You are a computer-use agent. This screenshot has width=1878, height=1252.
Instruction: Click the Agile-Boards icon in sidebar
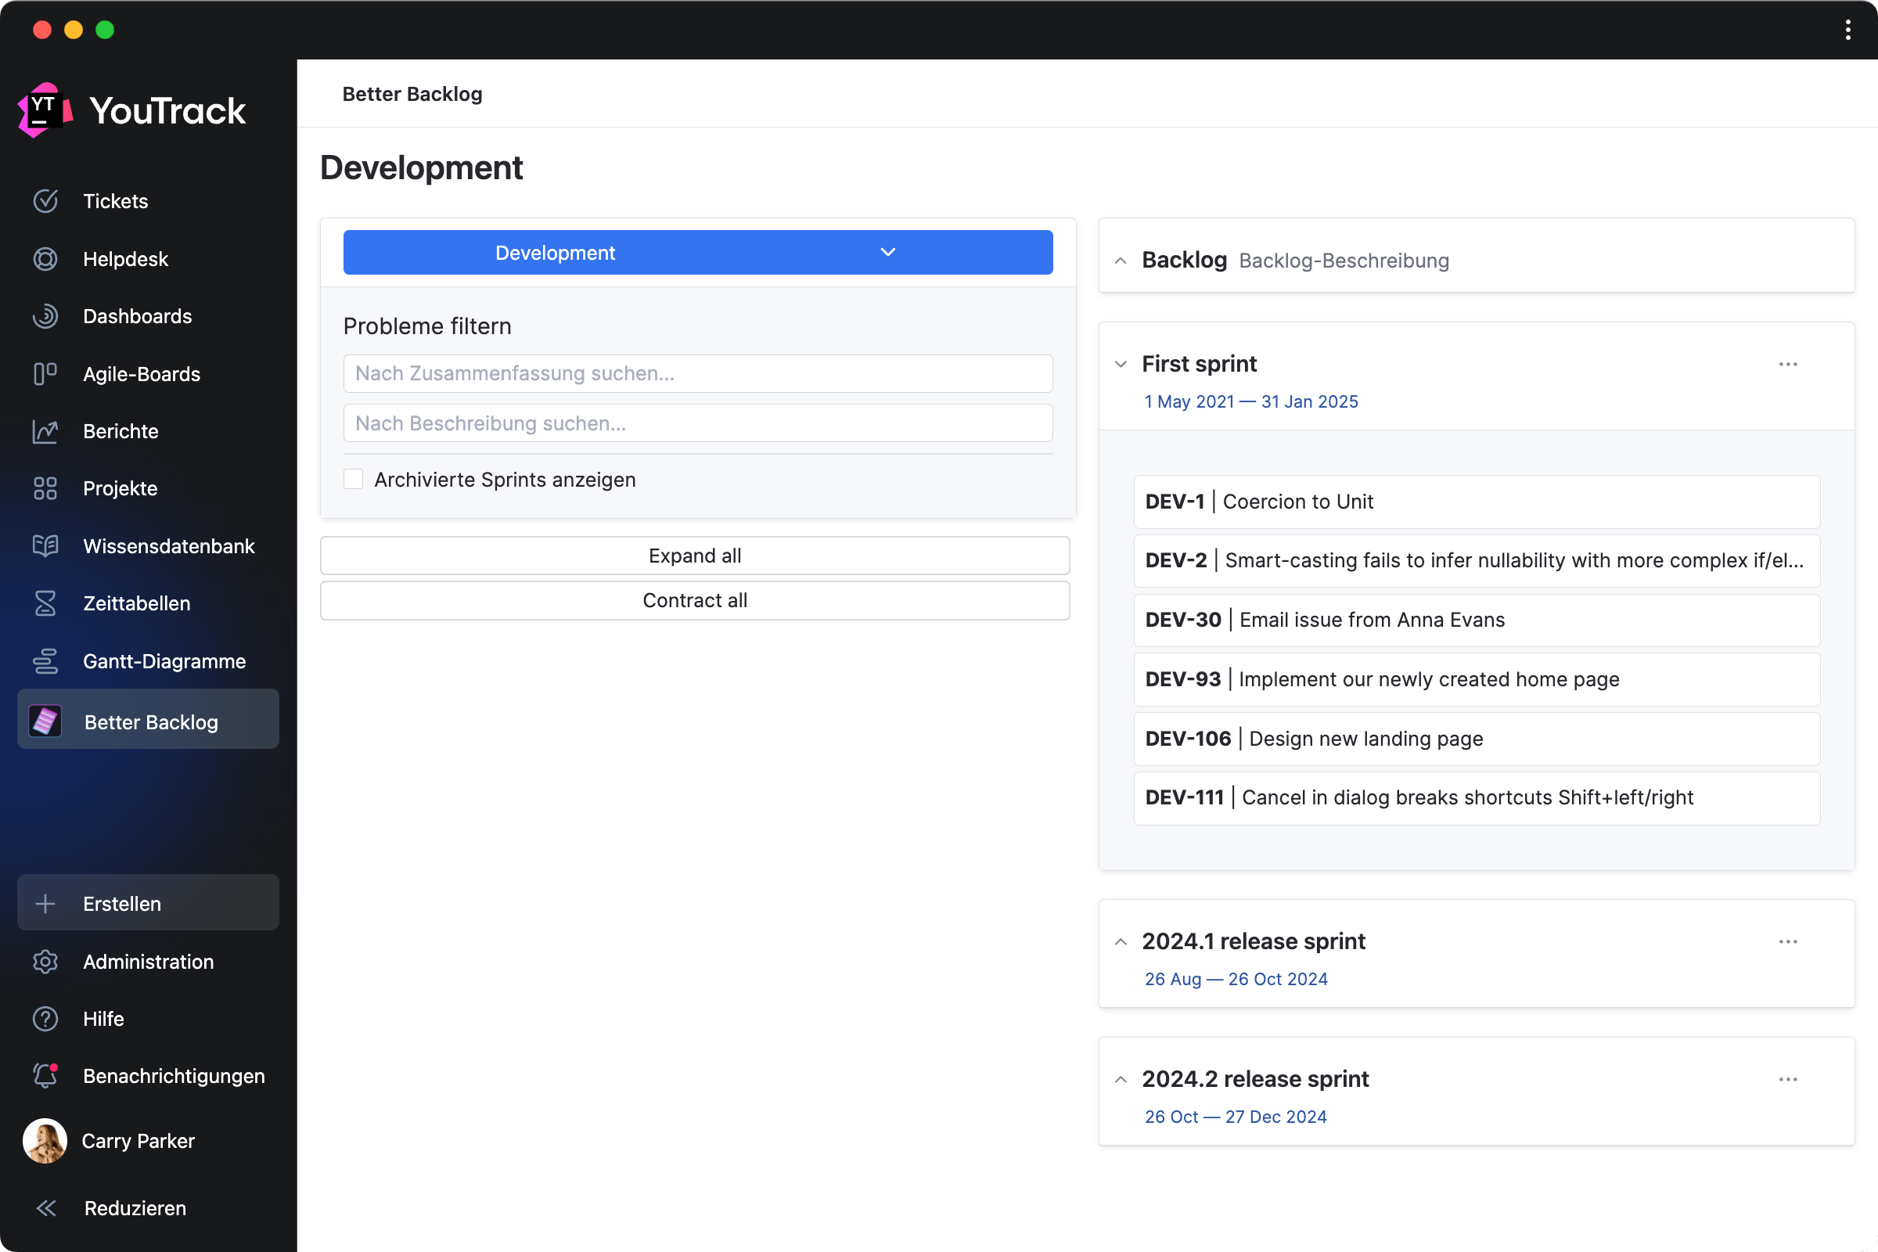point(45,374)
